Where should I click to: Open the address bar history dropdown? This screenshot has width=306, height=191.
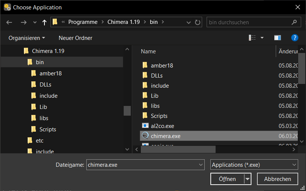(189, 22)
